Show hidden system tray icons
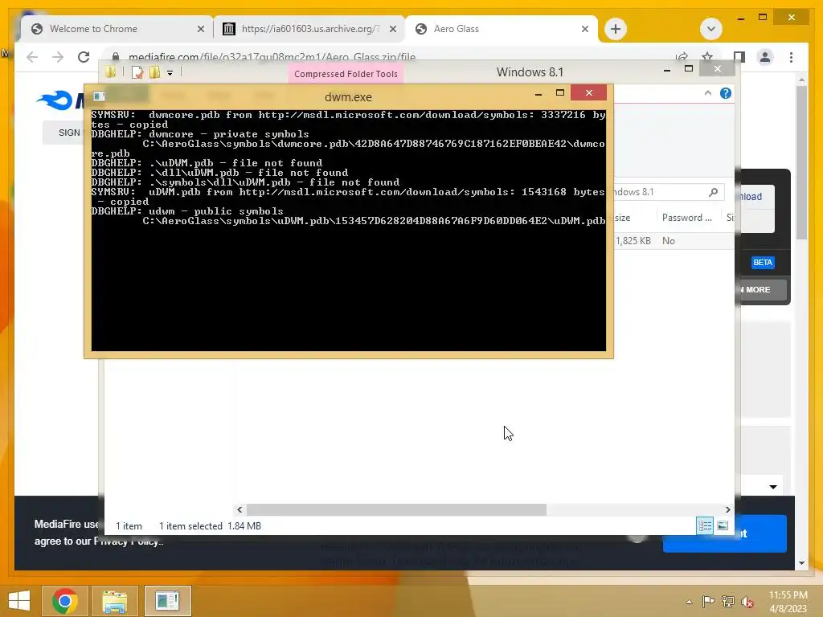Image resolution: width=823 pixels, height=617 pixels. click(x=689, y=602)
